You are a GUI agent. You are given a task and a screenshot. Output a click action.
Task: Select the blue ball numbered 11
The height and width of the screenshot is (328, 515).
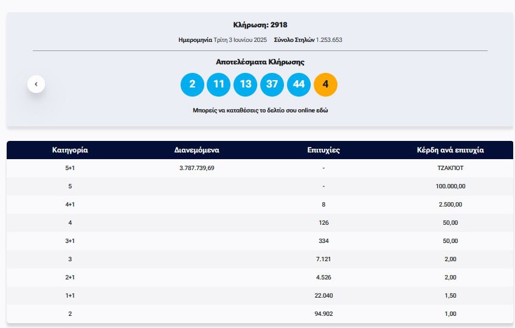[x=219, y=84]
